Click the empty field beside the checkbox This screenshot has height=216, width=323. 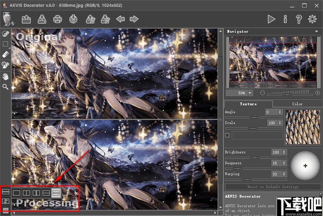tap(257, 135)
